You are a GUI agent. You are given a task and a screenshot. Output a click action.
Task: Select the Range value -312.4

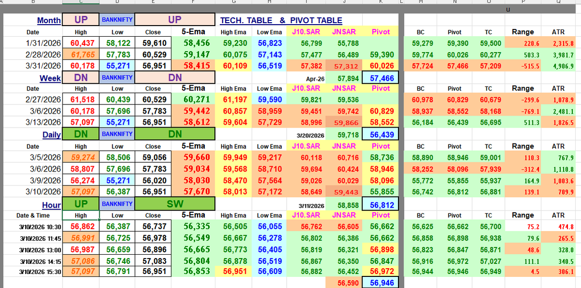(523, 169)
